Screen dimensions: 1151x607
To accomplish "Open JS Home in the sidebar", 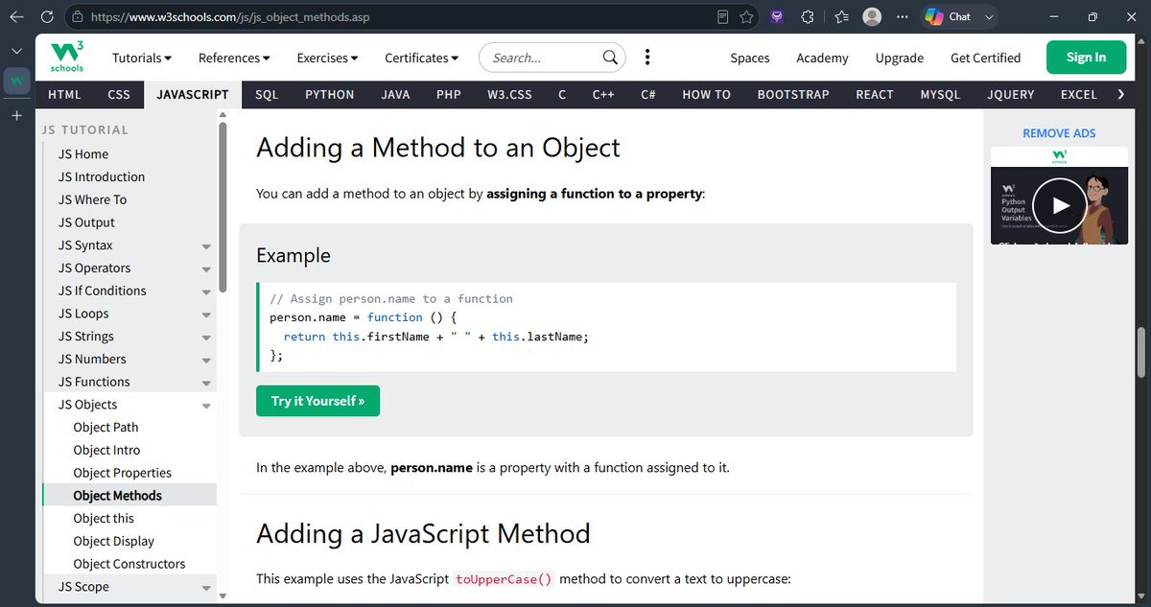I will click(x=83, y=153).
